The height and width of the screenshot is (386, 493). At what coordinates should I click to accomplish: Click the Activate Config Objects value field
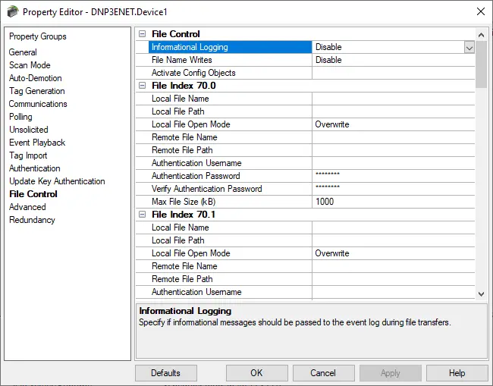coord(394,73)
